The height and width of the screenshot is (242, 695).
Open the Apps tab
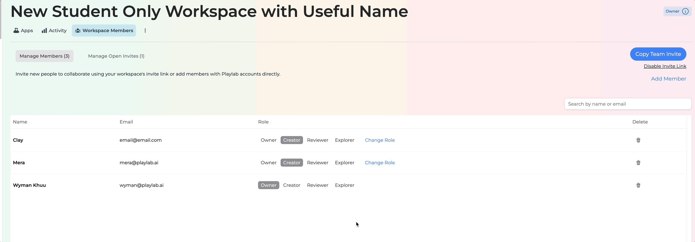point(23,30)
